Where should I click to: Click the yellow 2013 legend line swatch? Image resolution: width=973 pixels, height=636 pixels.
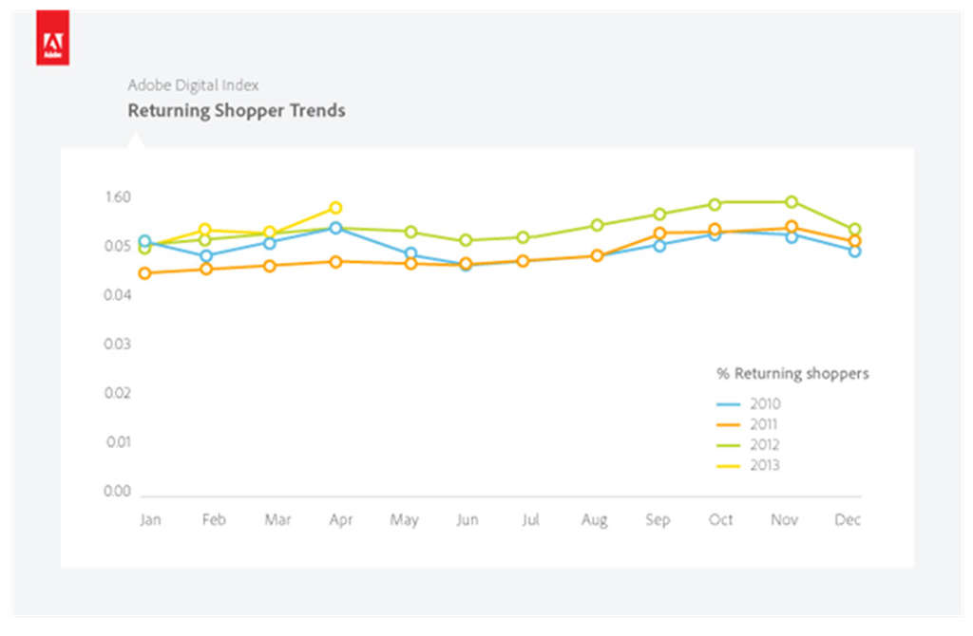pos(728,466)
